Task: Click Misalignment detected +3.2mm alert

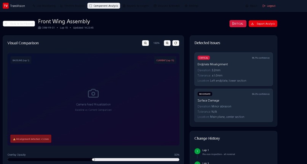Action: (x=31, y=139)
